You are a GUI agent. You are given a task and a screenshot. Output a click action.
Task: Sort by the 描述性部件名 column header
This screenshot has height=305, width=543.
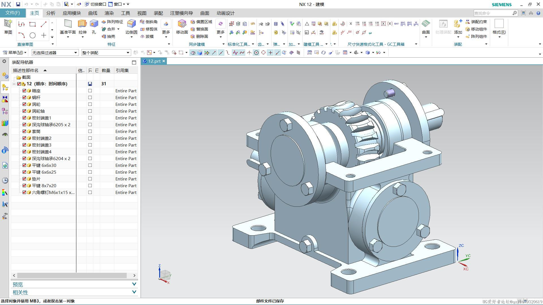[x=44, y=70]
